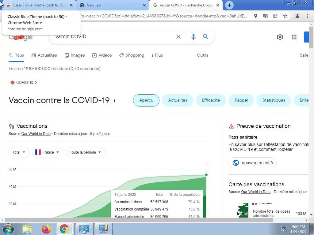Open Shopping search filter
Viewport: 314px width, 235px height.
coord(132,55)
